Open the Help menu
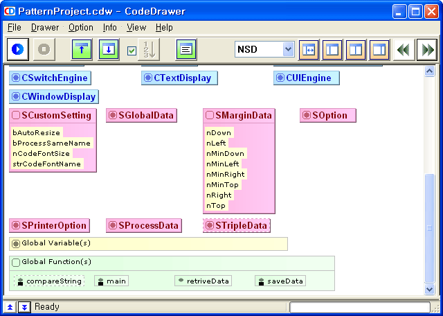 (164, 28)
